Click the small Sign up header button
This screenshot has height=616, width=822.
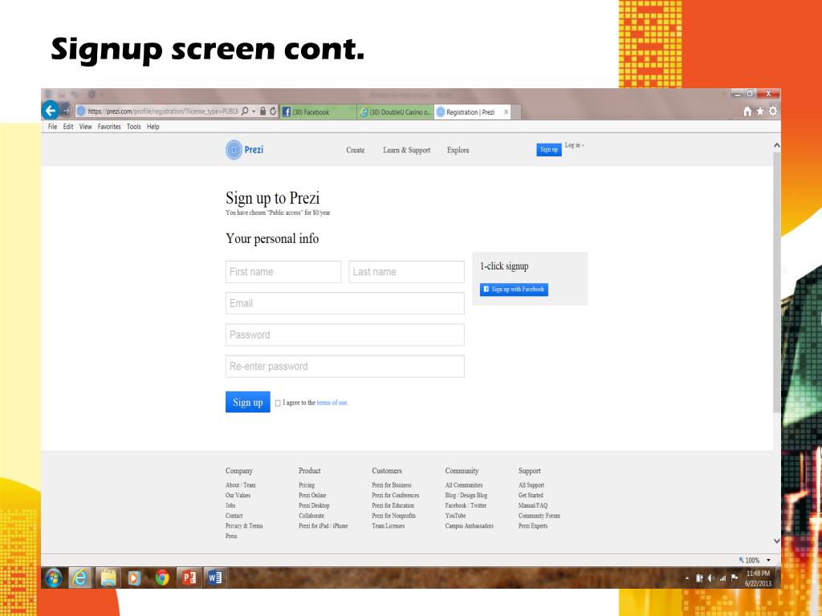[549, 150]
